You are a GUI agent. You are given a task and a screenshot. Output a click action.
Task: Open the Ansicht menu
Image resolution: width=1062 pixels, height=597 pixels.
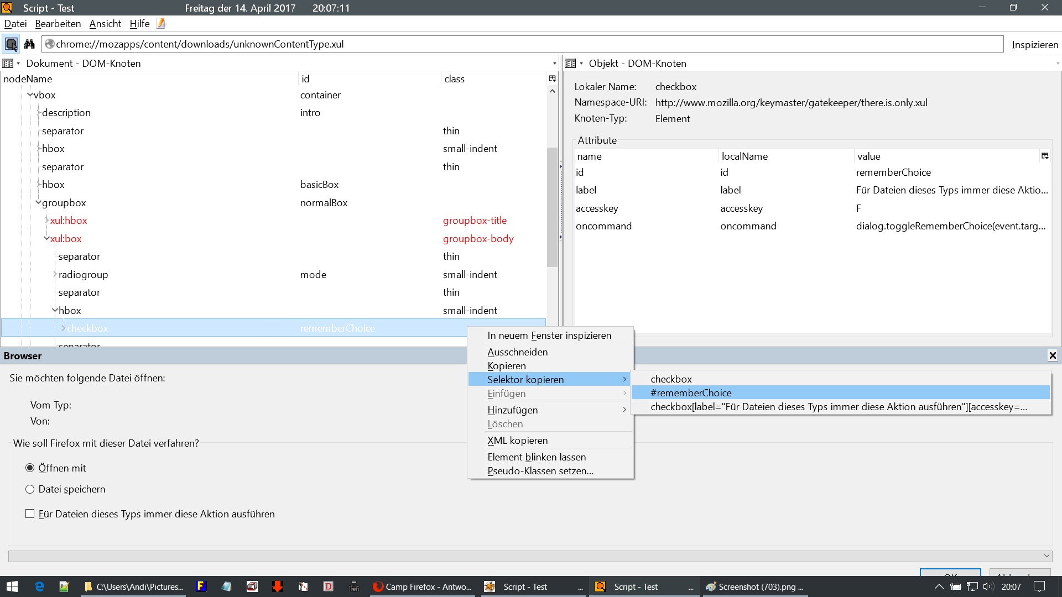coord(105,24)
